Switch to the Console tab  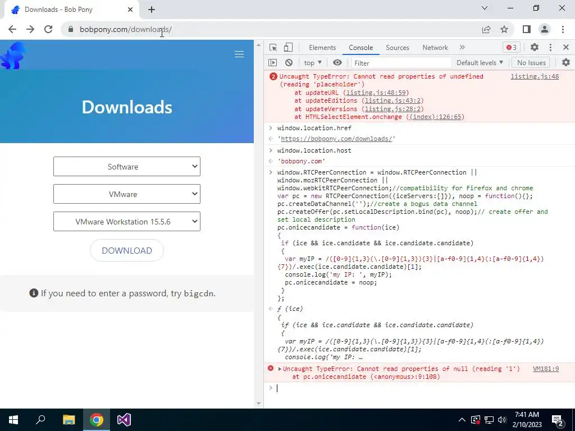click(x=361, y=48)
